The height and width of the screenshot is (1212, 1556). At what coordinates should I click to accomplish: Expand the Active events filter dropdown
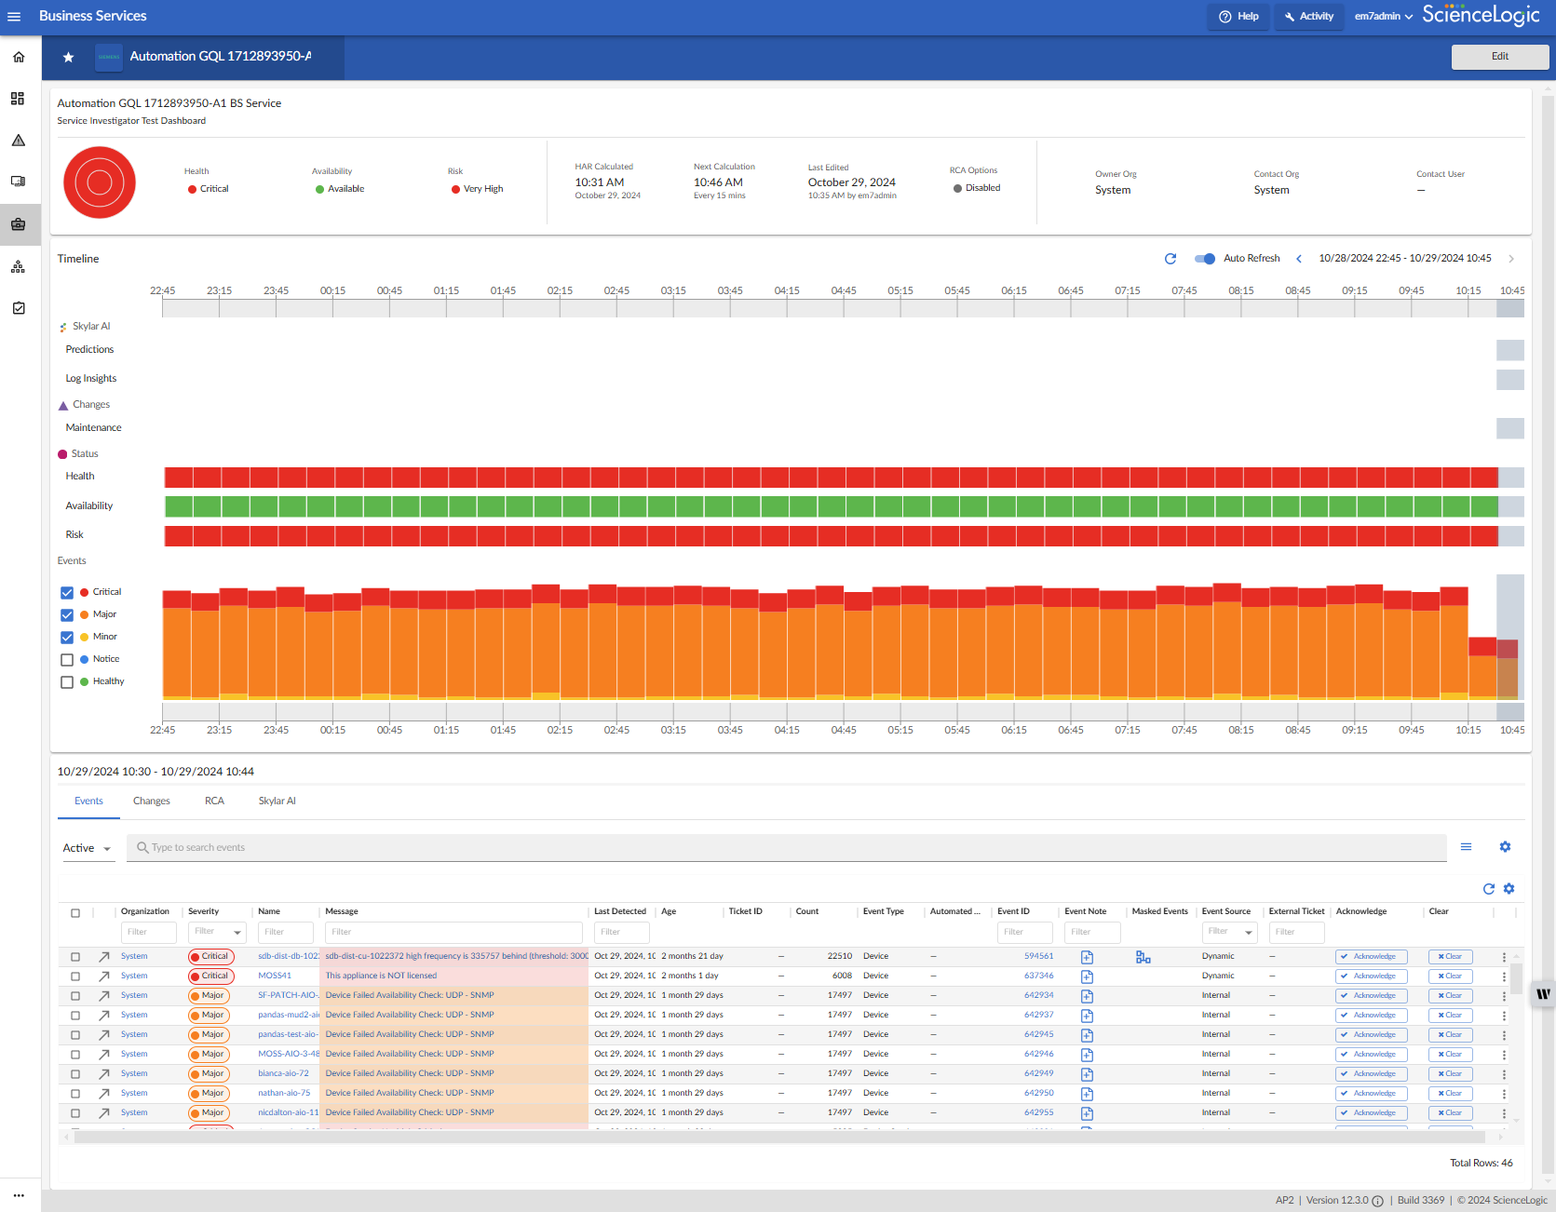[x=88, y=848]
